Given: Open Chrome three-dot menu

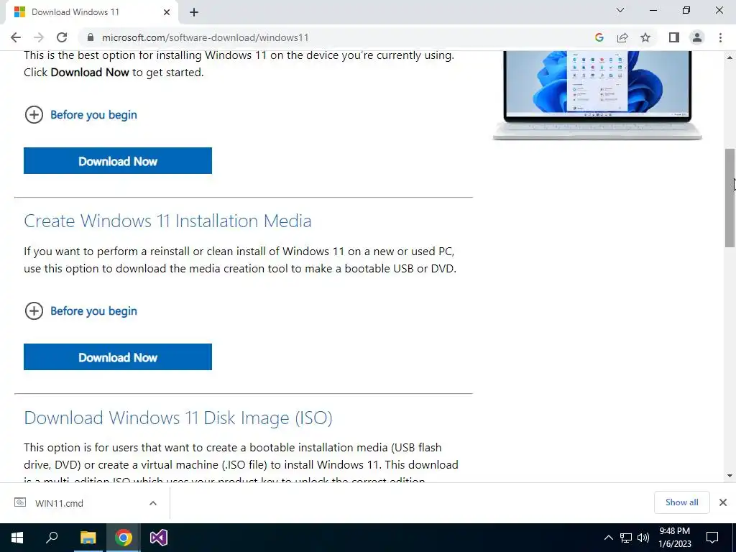Looking at the screenshot, I should [x=720, y=37].
